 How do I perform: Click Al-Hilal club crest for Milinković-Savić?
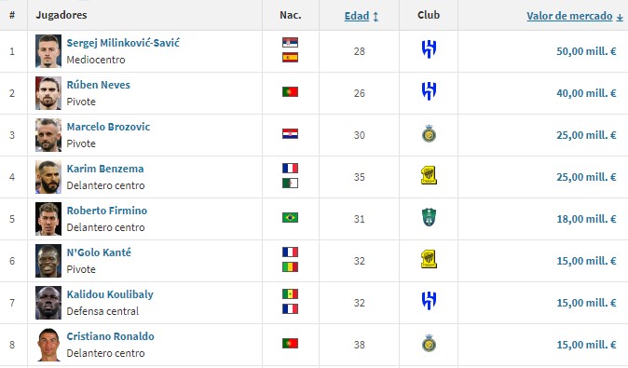click(429, 49)
